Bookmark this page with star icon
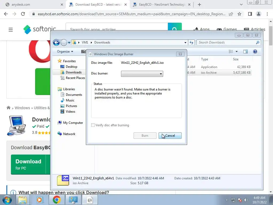The height and width of the screenshot is (205, 273). pos(239,14)
